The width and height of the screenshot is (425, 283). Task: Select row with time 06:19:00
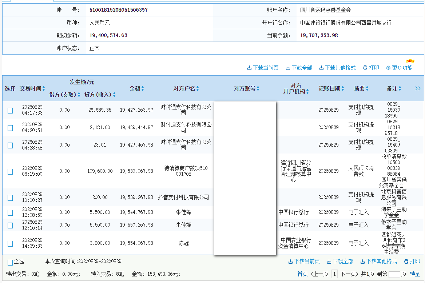click(10, 172)
